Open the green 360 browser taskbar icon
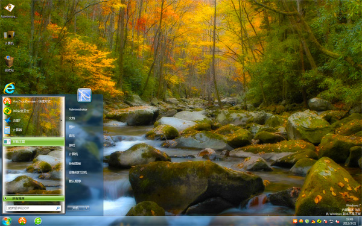Image resolution: width=362 pixels, height=226 pixels. point(38,221)
